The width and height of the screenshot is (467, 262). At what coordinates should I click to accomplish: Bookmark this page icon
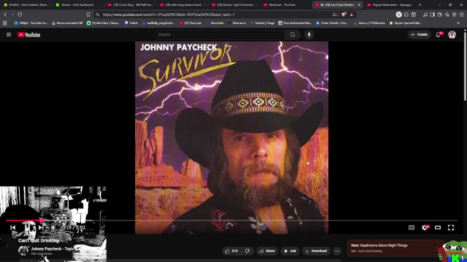tap(88, 15)
